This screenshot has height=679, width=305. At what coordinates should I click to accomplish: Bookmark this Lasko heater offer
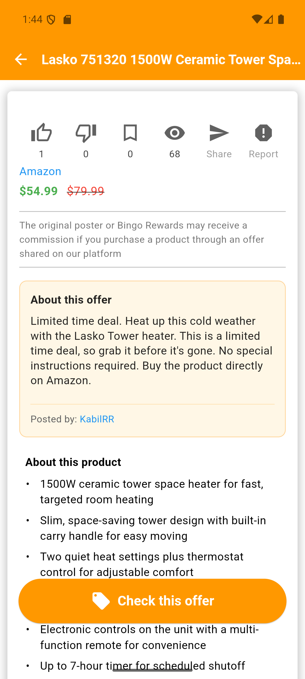130,133
